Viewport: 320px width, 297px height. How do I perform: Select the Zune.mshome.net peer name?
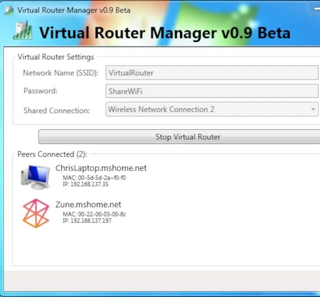point(88,205)
